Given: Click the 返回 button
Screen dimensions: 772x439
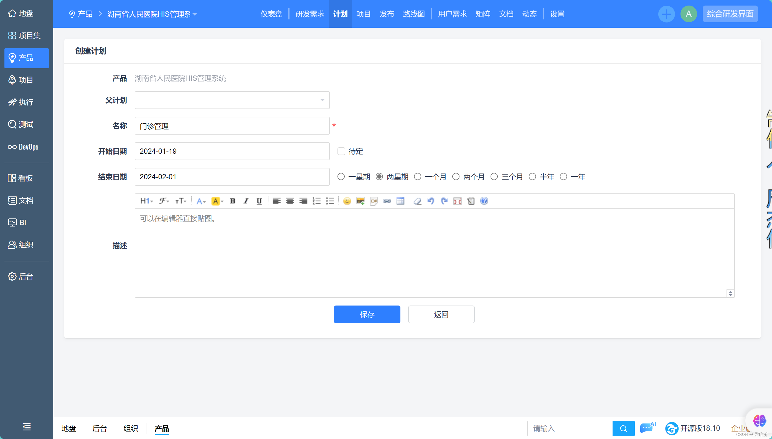Looking at the screenshot, I should coord(441,314).
